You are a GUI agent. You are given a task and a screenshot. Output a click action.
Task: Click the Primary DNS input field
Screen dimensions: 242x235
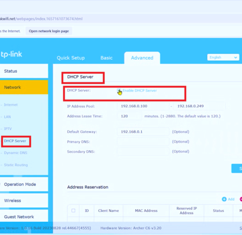click(x=143, y=141)
